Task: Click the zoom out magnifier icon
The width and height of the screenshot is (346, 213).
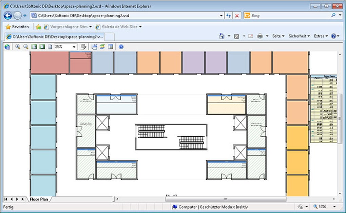Action: tap(26, 47)
